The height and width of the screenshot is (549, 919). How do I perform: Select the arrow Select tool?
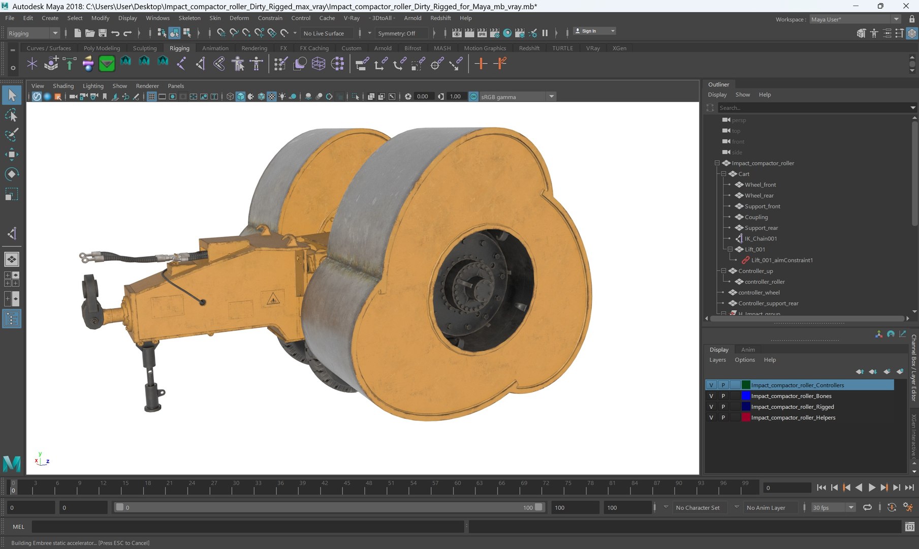[12, 95]
